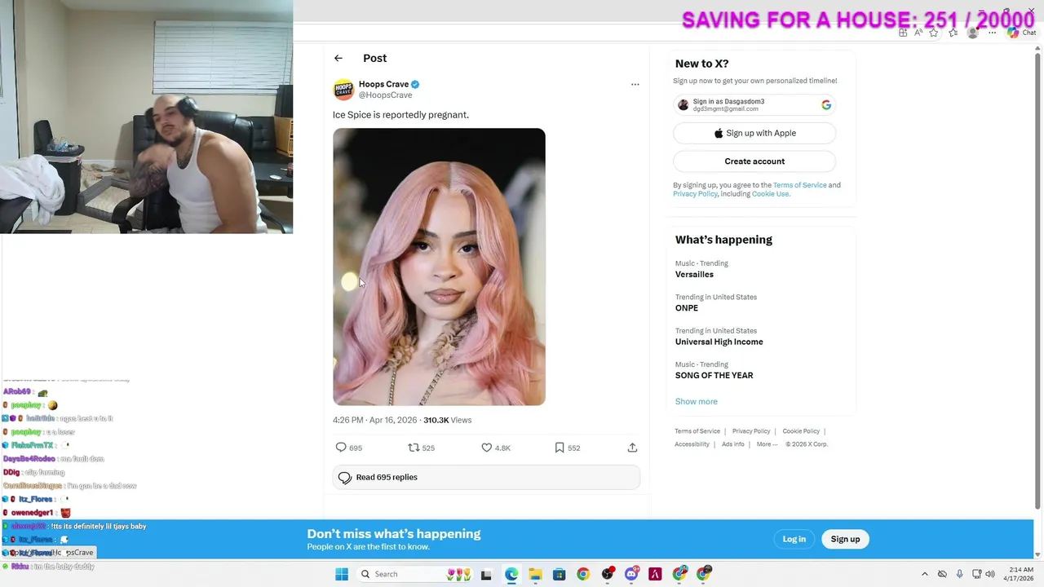Image resolution: width=1044 pixels, height=587 pixels.
Task: Open the Terms of Service link in signup text
Action: tap(799, 185)
